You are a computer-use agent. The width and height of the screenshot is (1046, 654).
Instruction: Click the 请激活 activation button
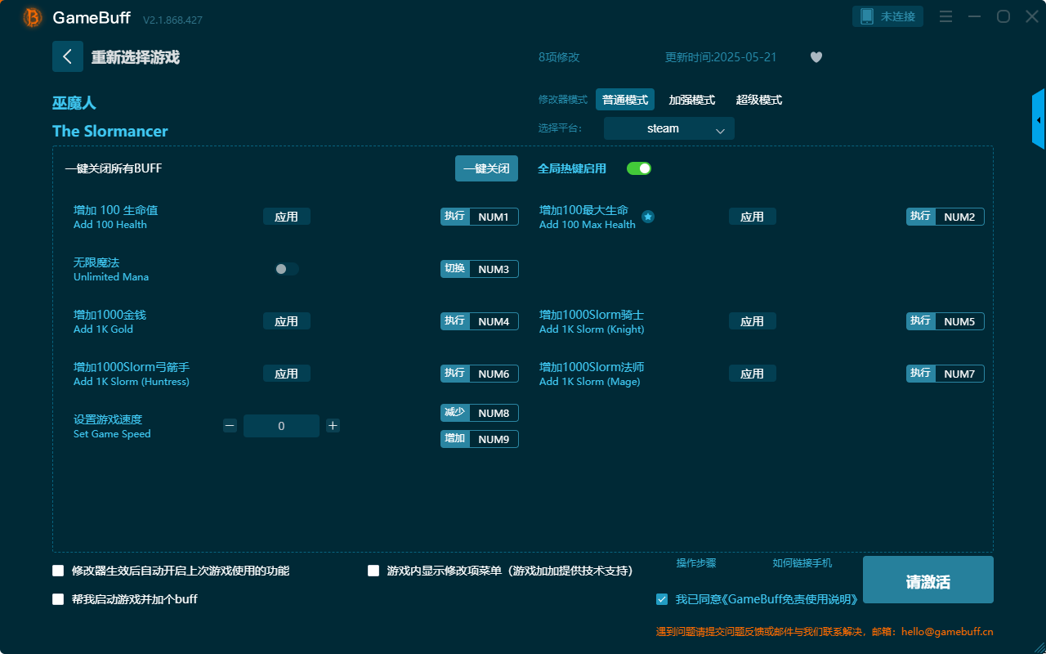point(928,579)
